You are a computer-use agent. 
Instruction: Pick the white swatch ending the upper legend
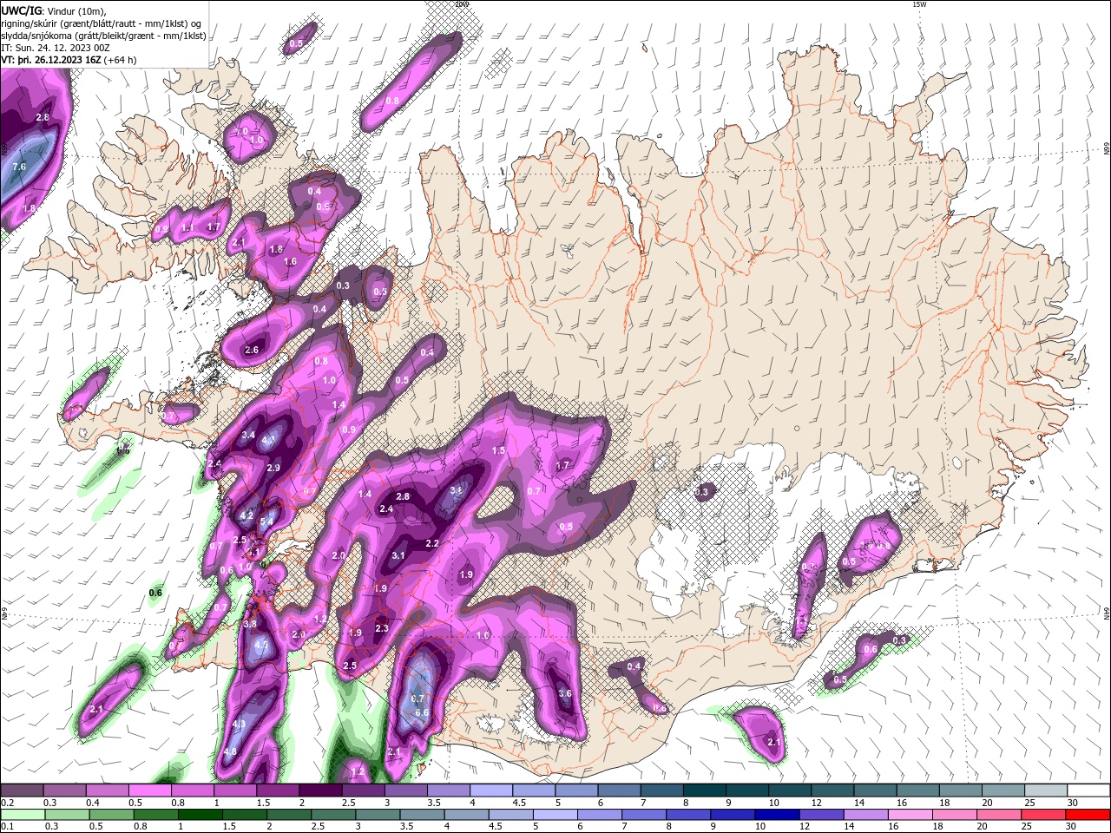[1088, 790]
